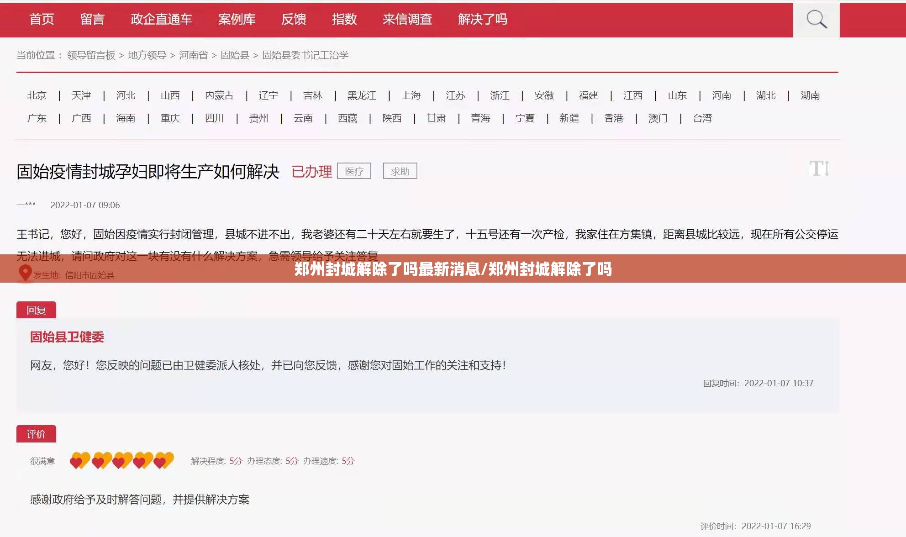
Task: Open the 新疆 region link
Action: [x=569, y=118]
